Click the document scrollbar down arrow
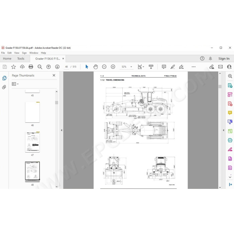234x234 pixels. pos(220,187)
